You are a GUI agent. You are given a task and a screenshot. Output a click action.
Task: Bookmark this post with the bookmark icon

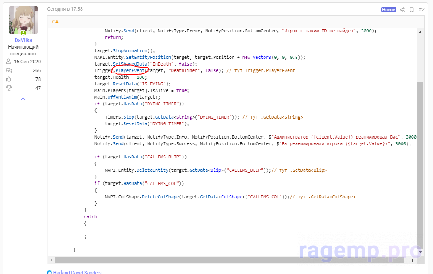tap(412, 9)
